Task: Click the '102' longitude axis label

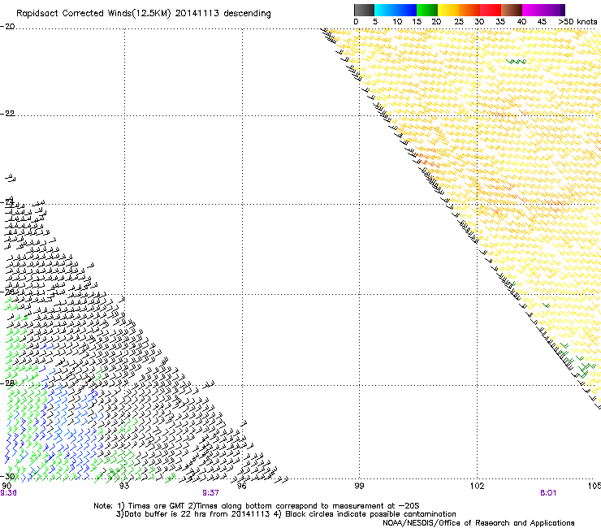Action: coord(477,486)
